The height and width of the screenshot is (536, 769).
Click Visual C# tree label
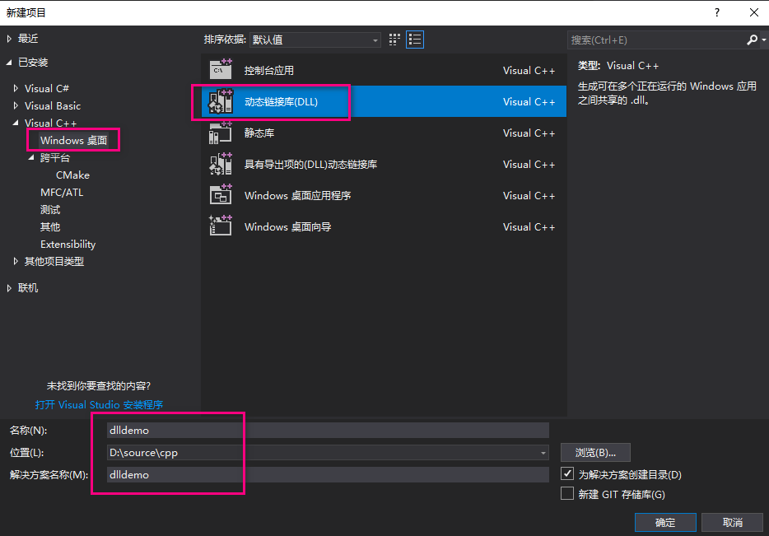[47, 88]
